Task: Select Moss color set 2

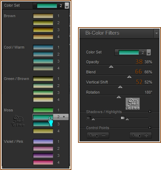Action: 43,117
